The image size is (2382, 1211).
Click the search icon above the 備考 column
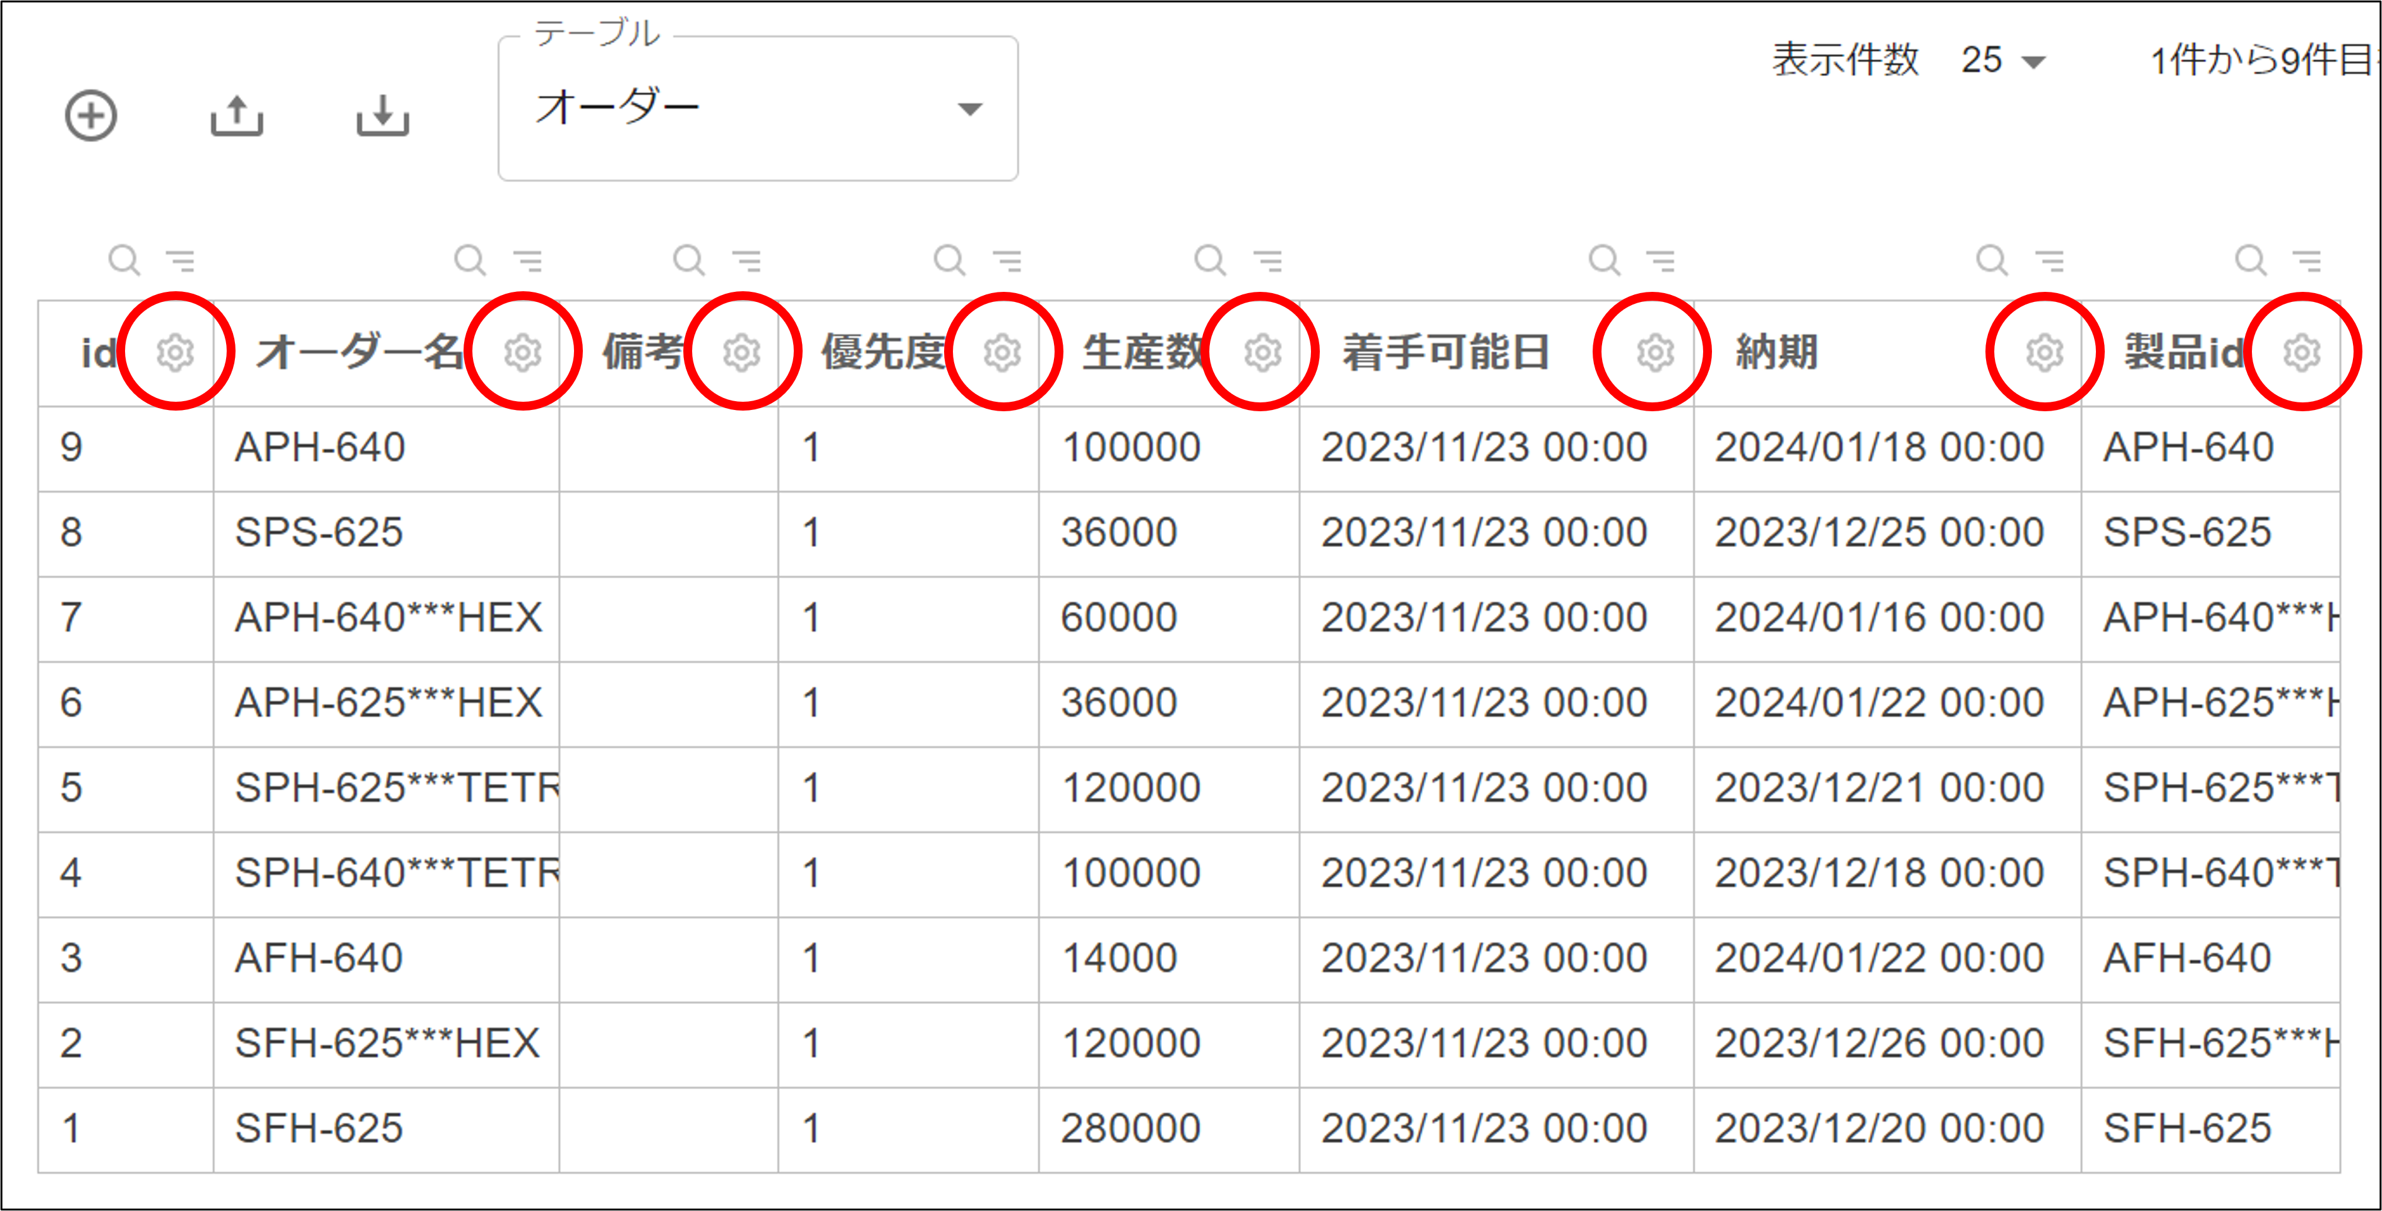689,260
